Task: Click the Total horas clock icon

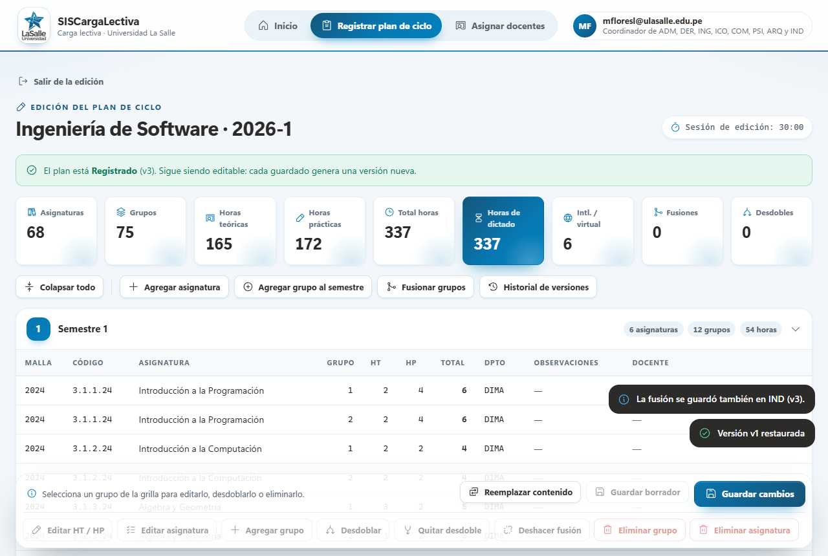Action: pos(389,213)
